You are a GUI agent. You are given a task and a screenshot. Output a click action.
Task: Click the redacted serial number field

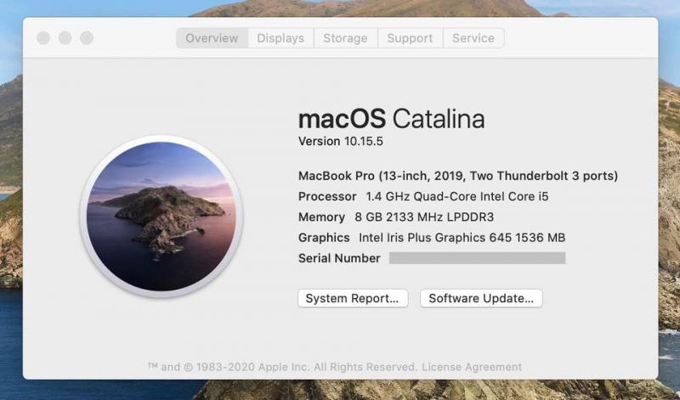[477, 258]
